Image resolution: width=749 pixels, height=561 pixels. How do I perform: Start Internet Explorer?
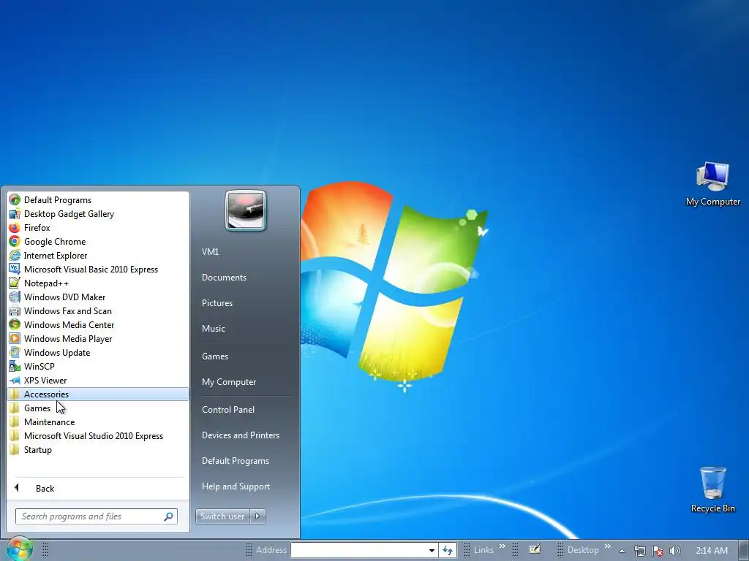tap(98, 255)
